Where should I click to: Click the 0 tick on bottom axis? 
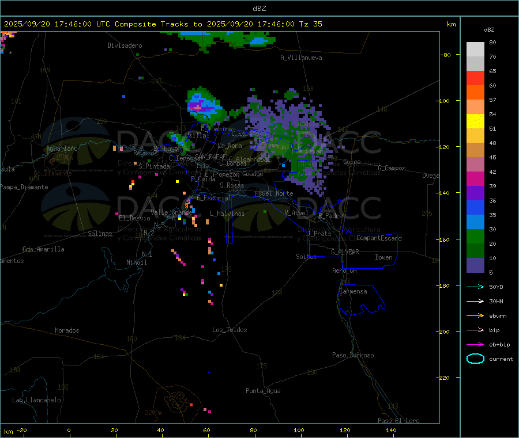click(x=69, y=431)
